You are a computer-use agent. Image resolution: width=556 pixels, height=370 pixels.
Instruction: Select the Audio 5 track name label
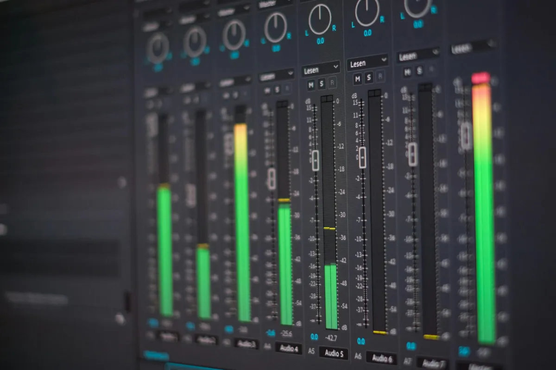pos(334,353)
